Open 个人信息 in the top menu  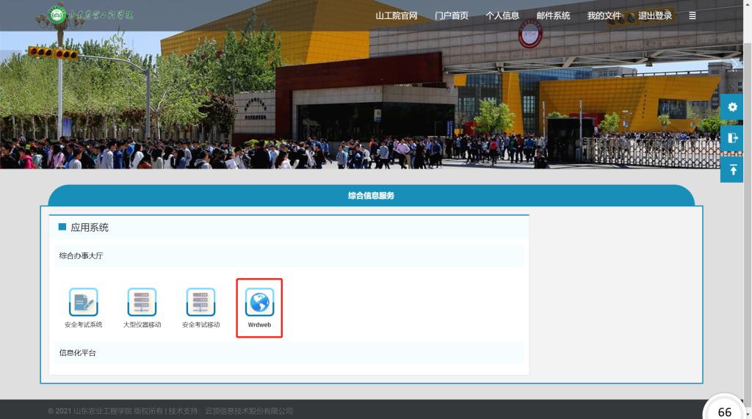point(502,15)
